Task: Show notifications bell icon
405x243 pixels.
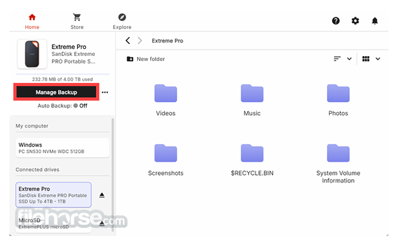Action: [375, 21]
